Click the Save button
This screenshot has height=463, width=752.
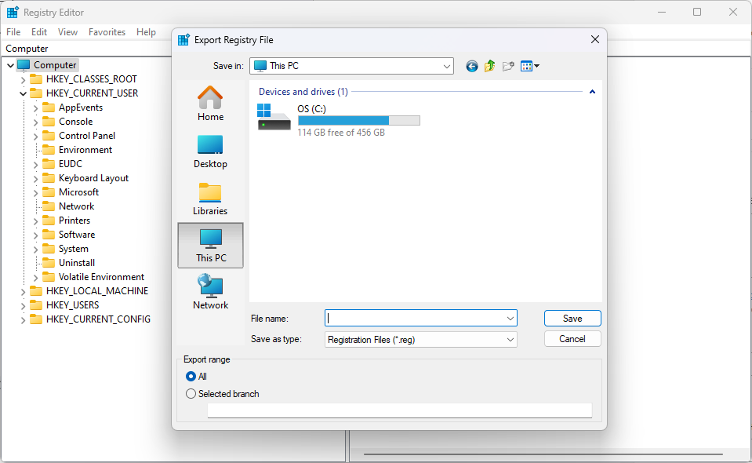pyautogui.click(x=572, y=319)
